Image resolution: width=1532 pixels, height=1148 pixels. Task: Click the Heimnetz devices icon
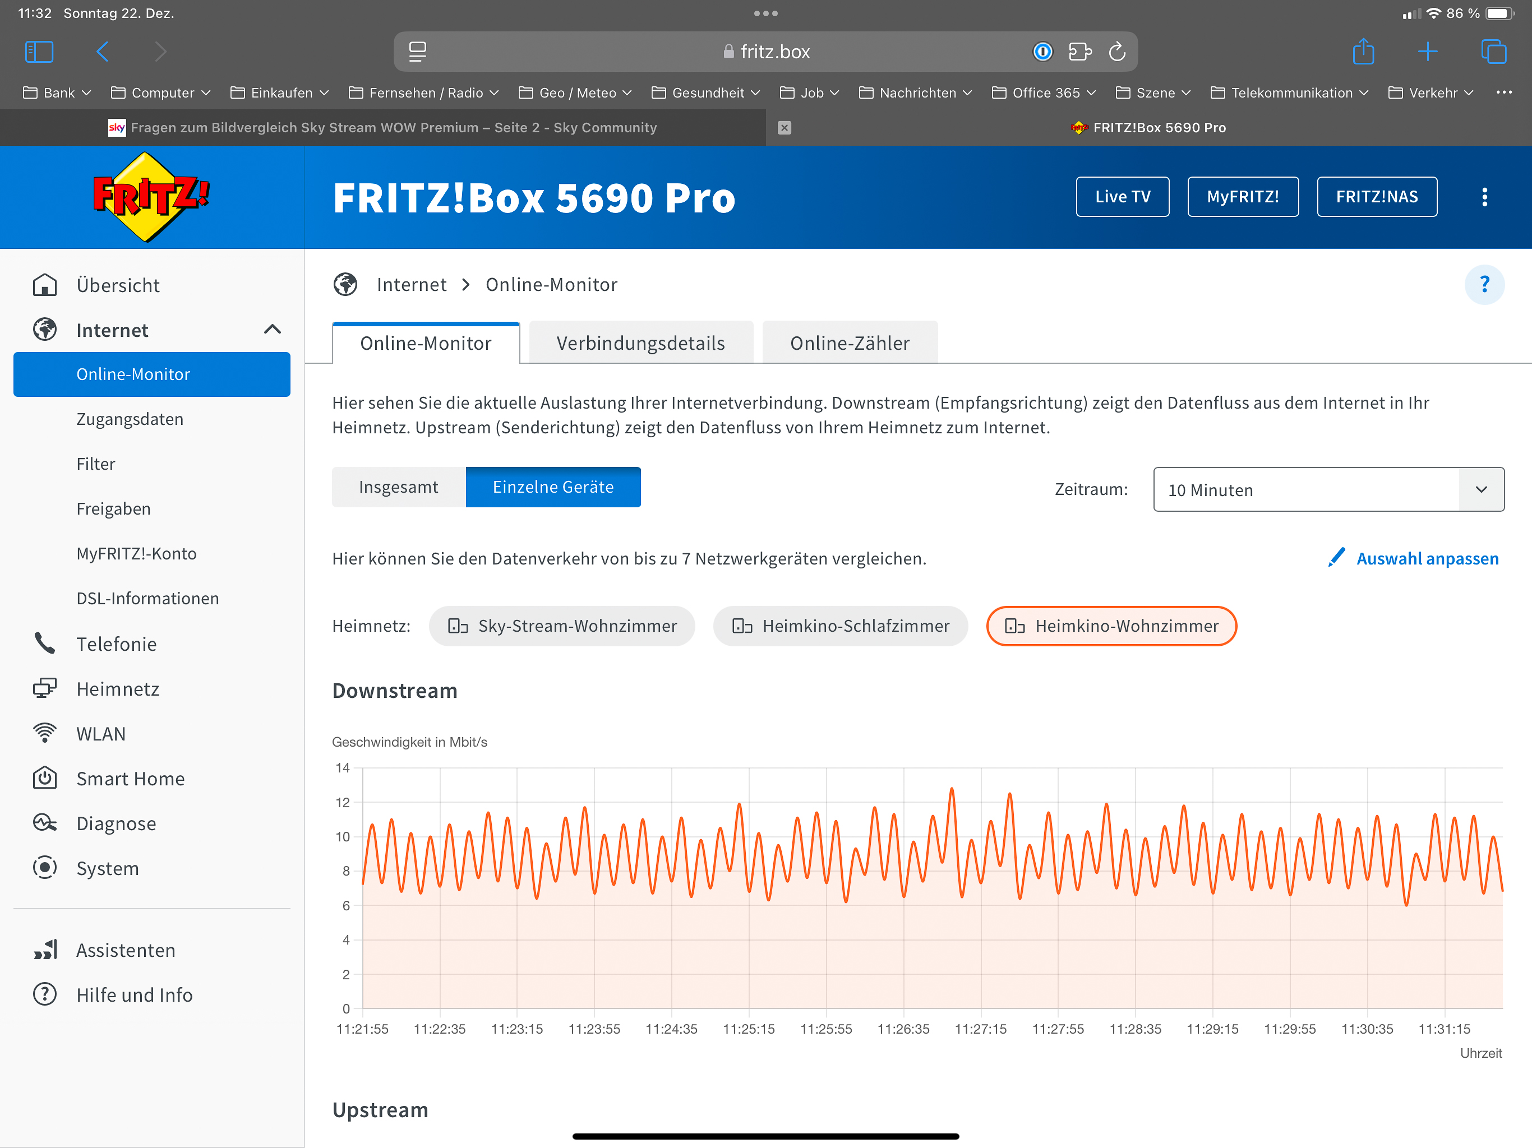click(45, 689)
